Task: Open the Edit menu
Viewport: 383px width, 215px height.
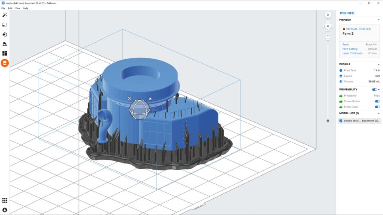Action: (10, 8)
